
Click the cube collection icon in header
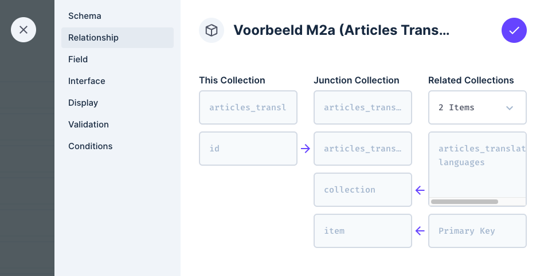[212, 30]
